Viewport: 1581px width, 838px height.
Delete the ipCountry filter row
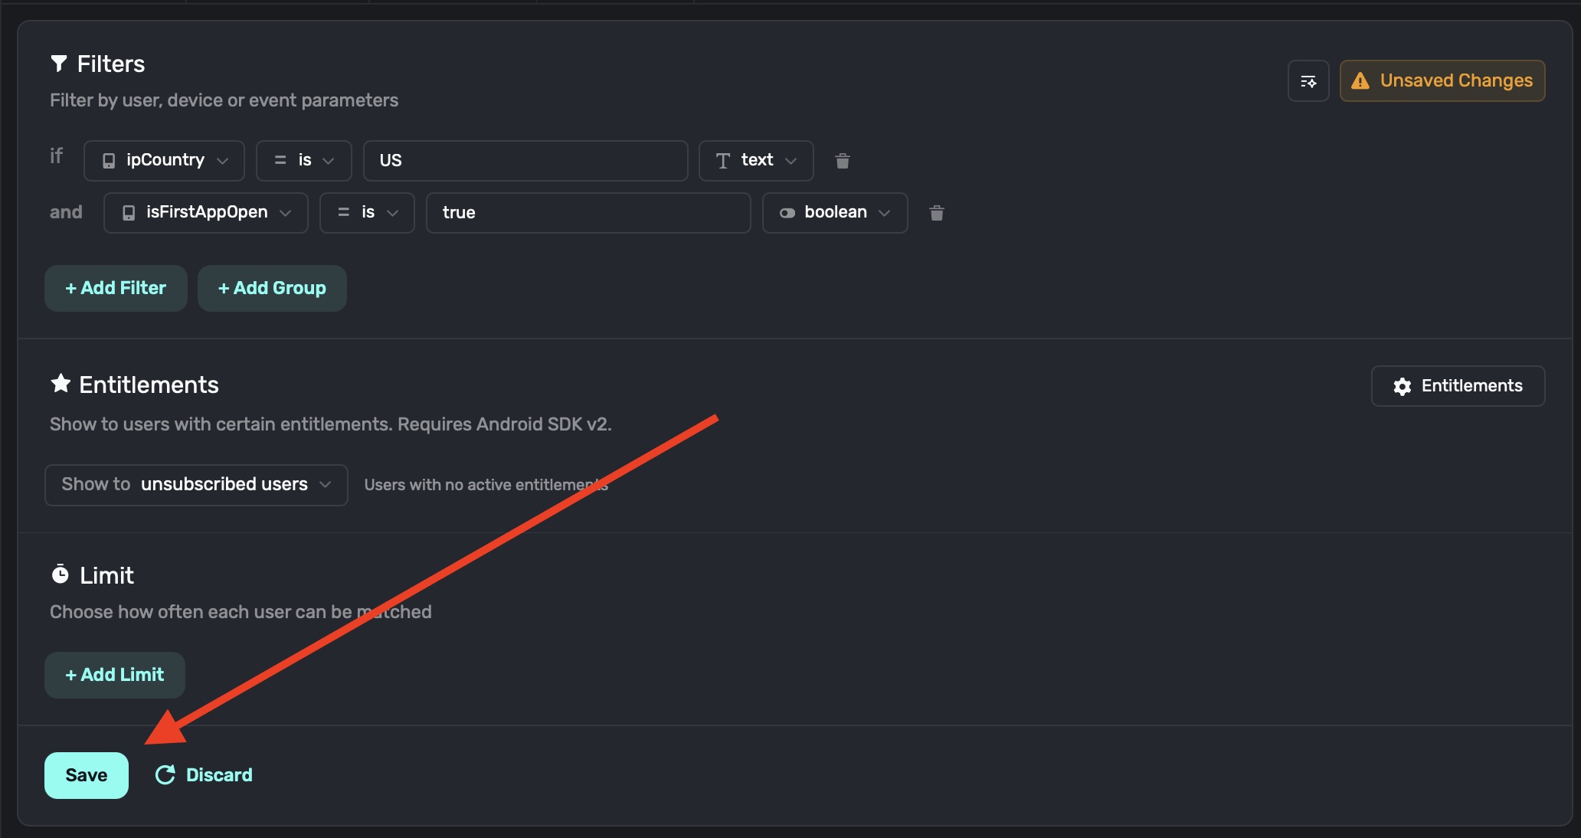(x=842, y=161)
